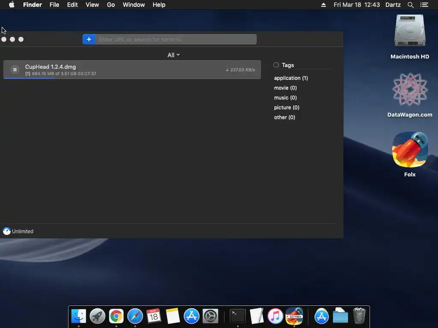Viewport: 438px width, 328px height.
Task: Launch Safari from the Dock
Action: pyautogui.click(x=135, y=316)
